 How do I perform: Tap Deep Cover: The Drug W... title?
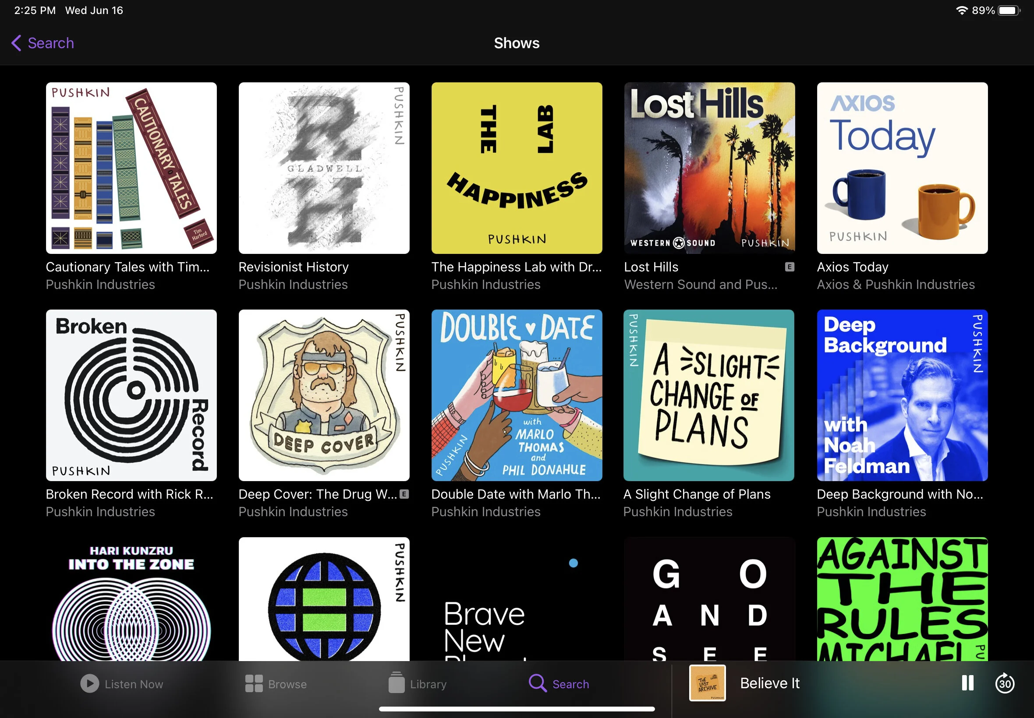(317, 494)
